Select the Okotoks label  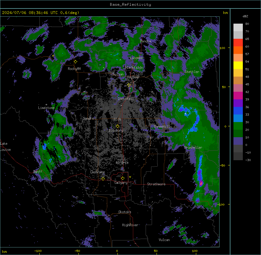[x=125, y=212]
